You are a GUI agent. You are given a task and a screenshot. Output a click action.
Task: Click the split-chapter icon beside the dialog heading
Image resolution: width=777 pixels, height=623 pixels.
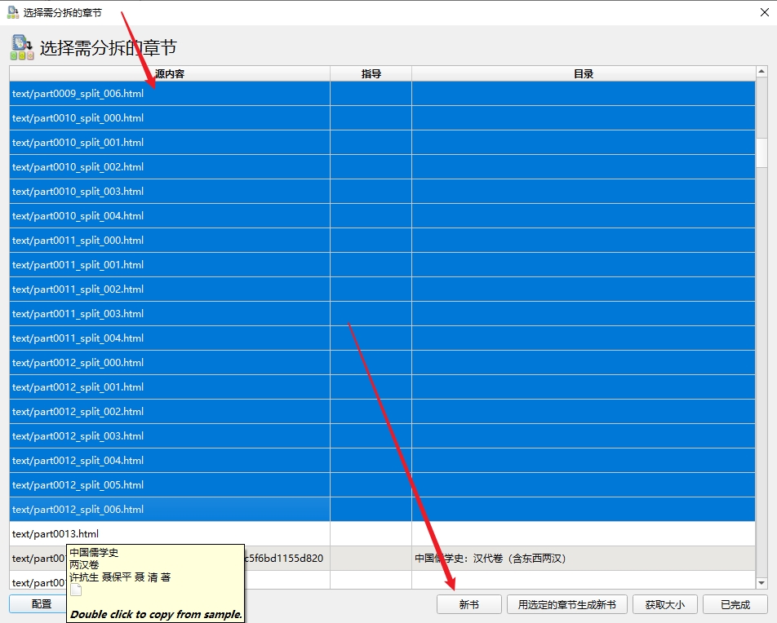[x=22, y=47]
